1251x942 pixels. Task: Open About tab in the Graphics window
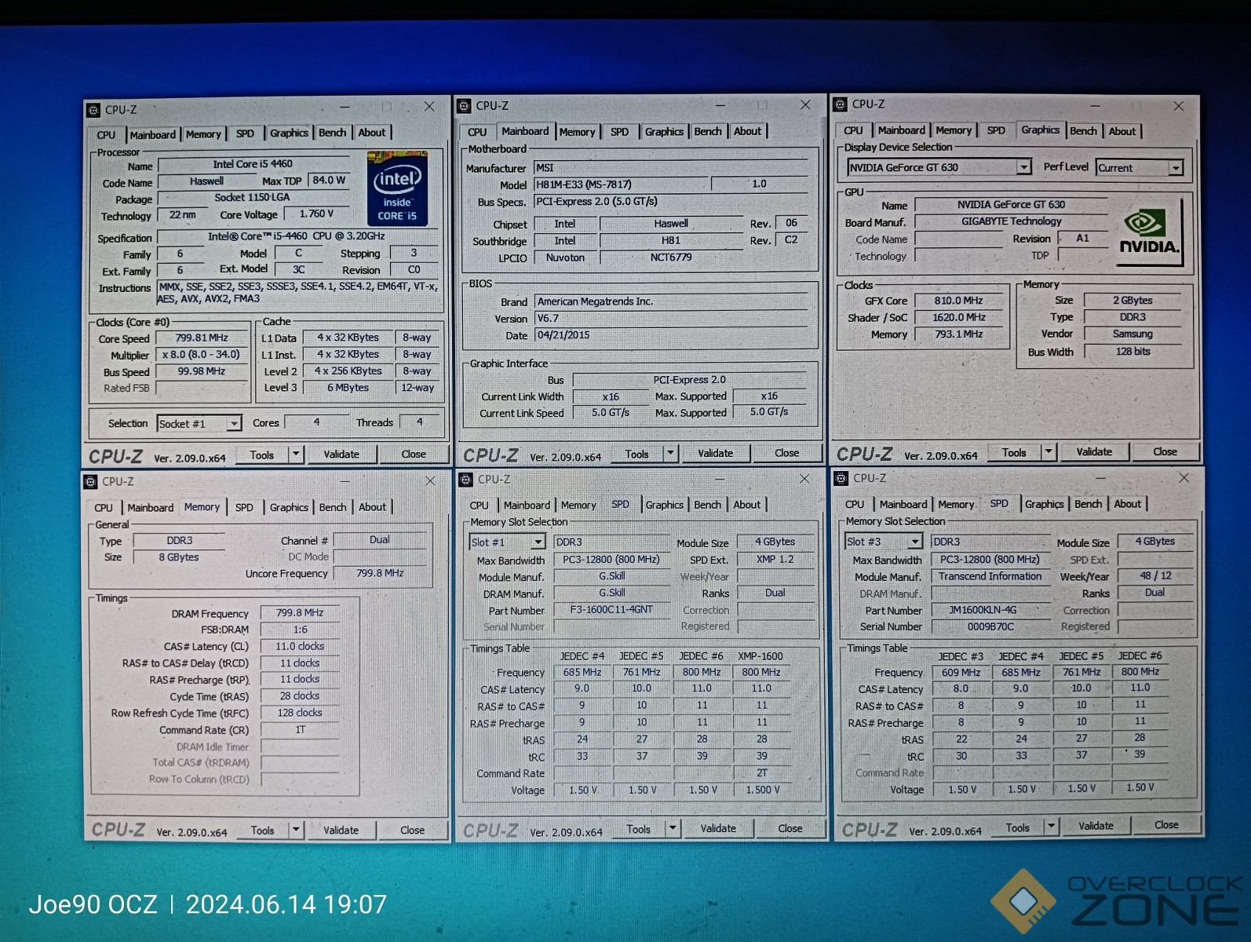pyautogui.click(x=1122, y=132)
